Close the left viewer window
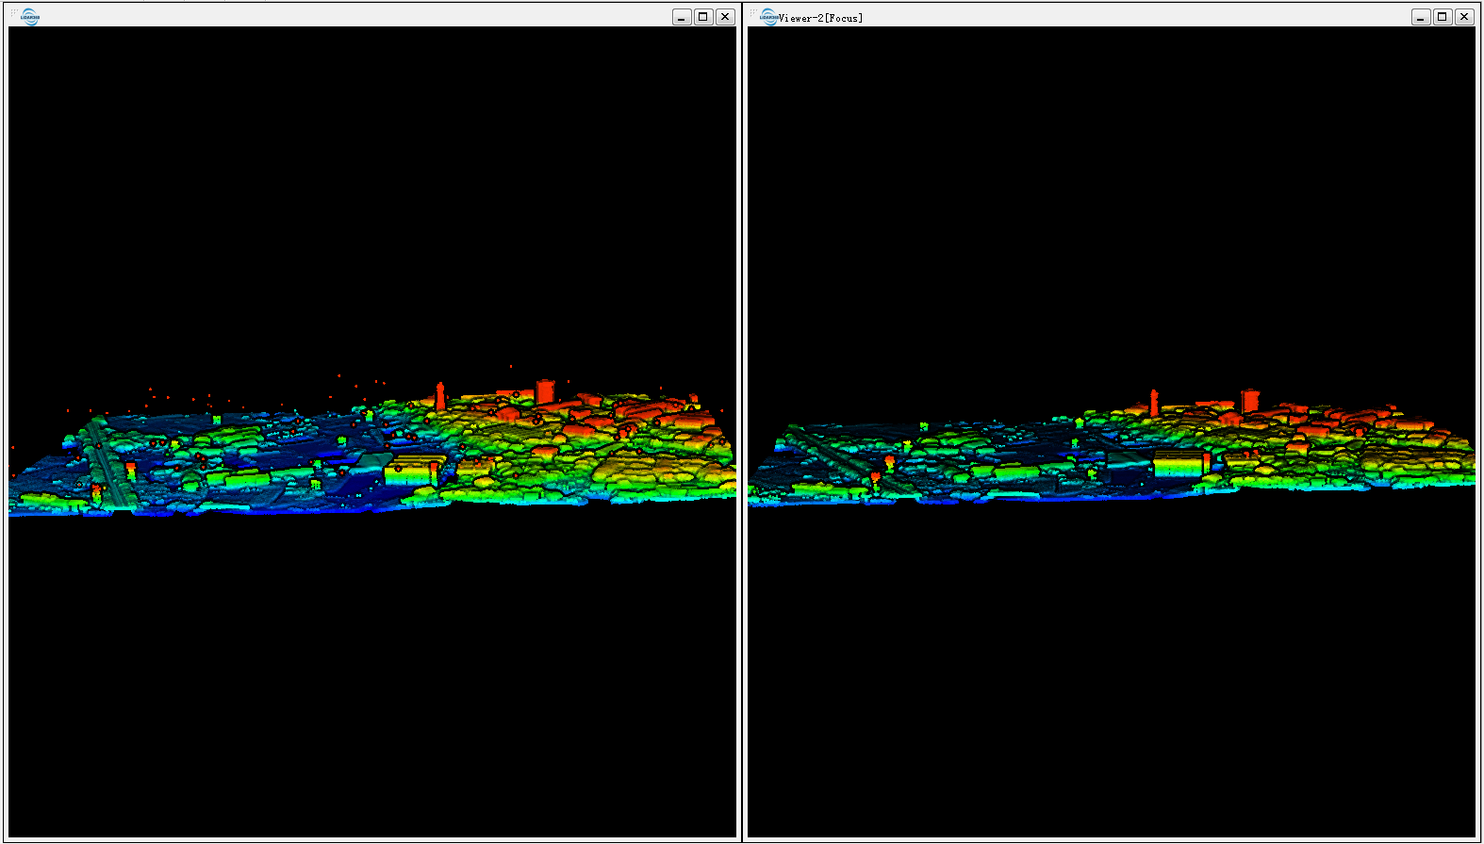This screenshot has height=844, width=1484. coord(725,17)
